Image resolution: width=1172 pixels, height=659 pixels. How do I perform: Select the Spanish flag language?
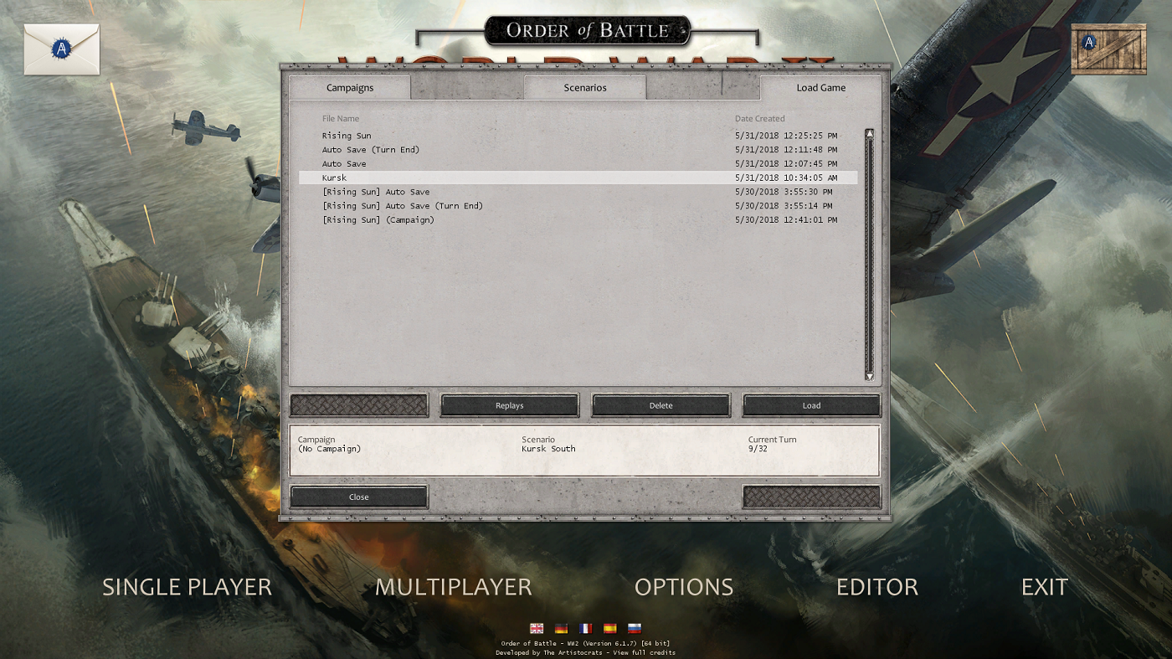click(609, 629)
